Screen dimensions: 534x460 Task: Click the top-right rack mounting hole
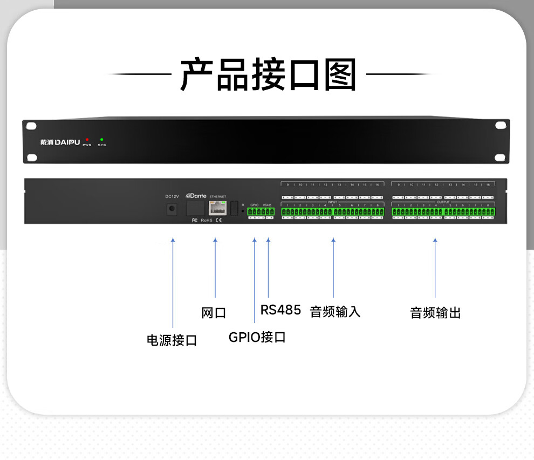(501, 125)
